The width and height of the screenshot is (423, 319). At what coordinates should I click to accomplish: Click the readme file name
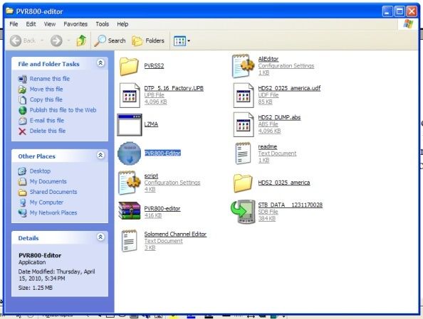pyautogui.click(x=268, y=147)
